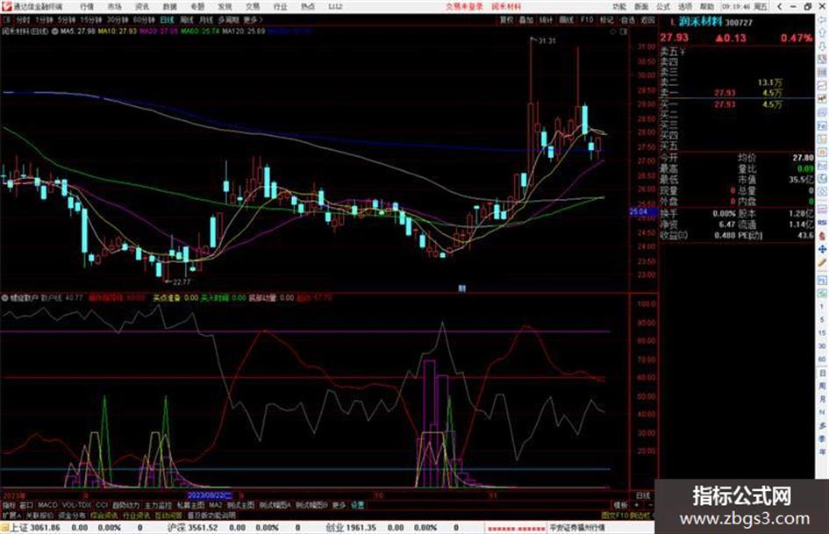The height and width of the screenshot is (534, 829).
Task: Select the 主力监控 indicator tab
Action: [158, 505]
